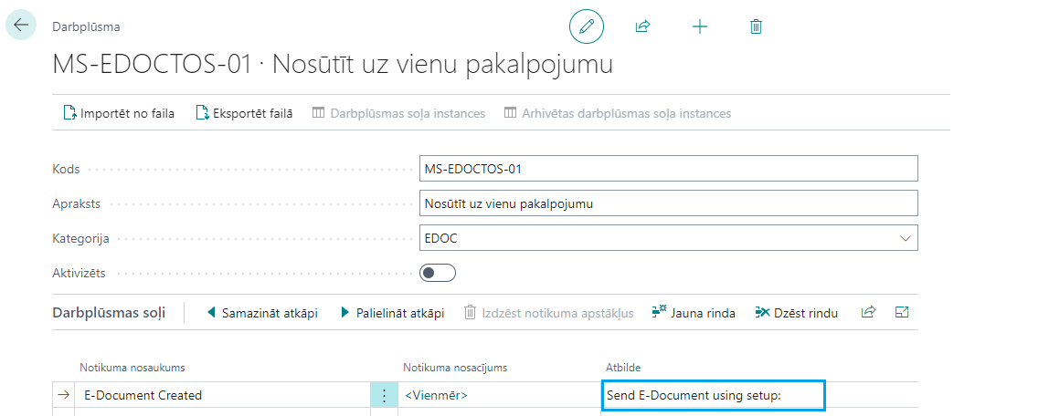1049x416 pixels.
Task: Click the Send E-Document using setup cell
Action: click(713, 395)
